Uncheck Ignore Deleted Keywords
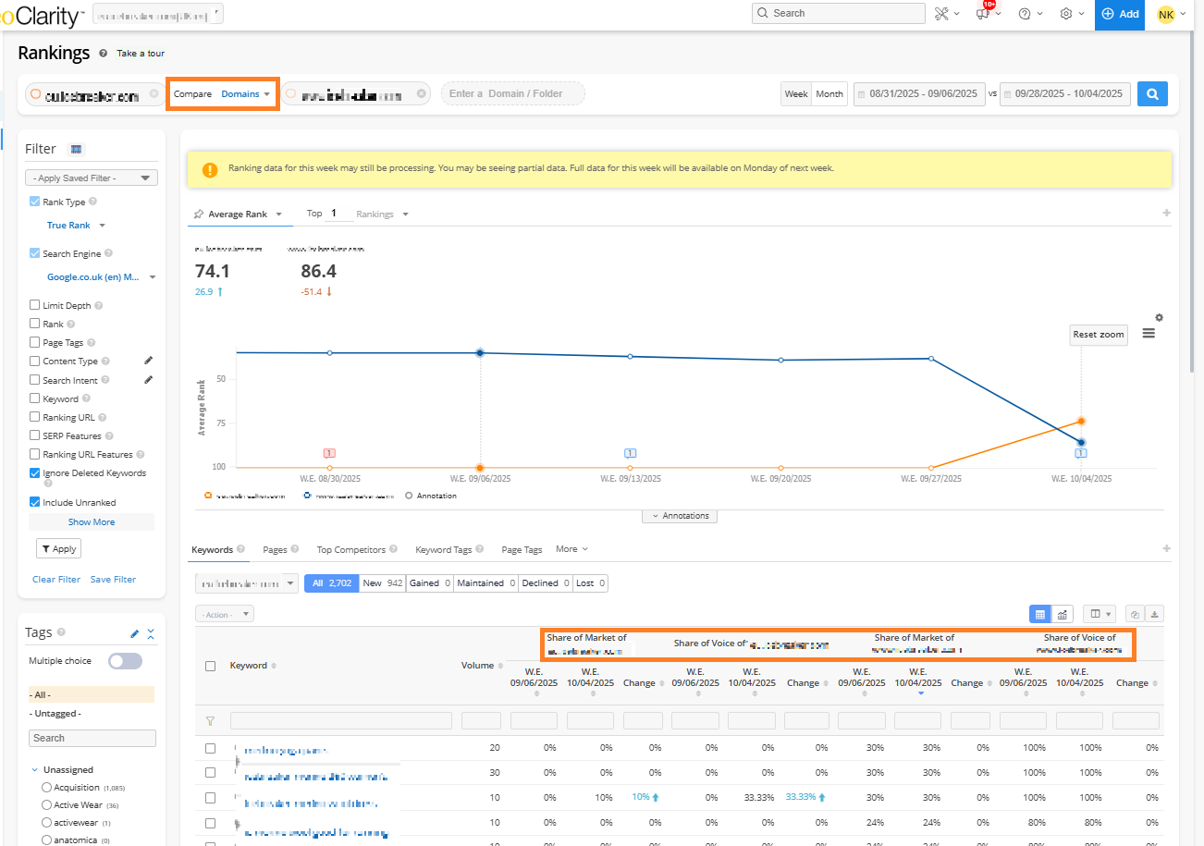This screenshot has height=846, width=1204. 34,472
